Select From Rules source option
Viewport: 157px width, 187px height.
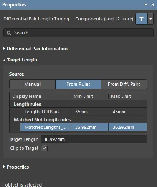[x=78, y=84]
